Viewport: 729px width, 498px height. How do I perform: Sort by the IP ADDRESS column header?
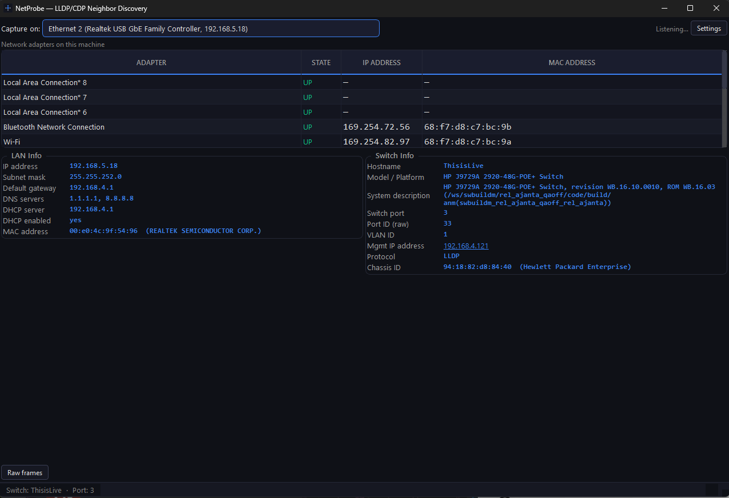(x=381, y=63)
